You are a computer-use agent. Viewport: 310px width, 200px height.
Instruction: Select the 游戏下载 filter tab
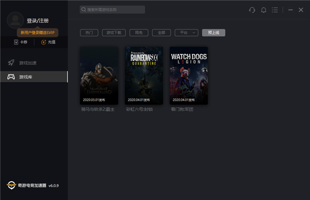coord(114,32)
